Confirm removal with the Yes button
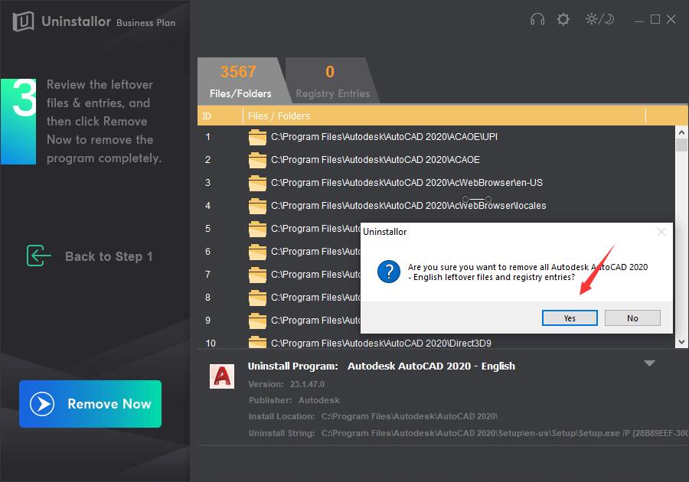 click(x=570, y=318)
